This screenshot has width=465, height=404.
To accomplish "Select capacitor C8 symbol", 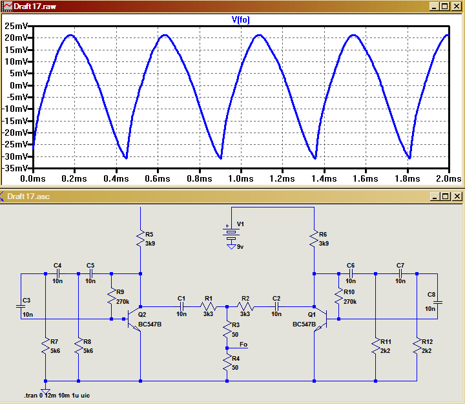I will pyautogui.click(x=438, y=303).
